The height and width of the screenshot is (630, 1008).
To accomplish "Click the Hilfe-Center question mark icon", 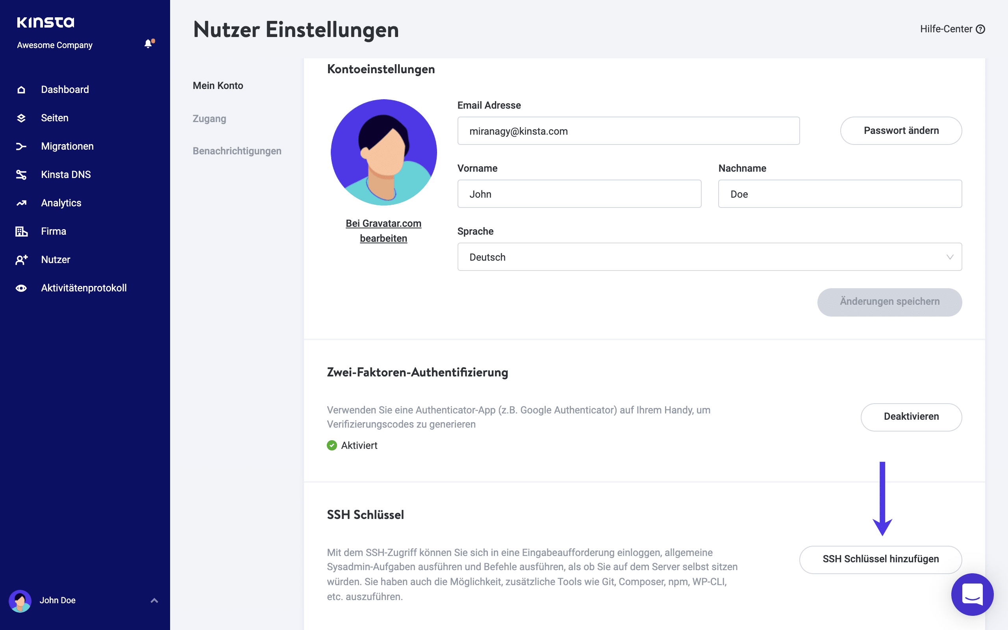I will tap(981, 29).
